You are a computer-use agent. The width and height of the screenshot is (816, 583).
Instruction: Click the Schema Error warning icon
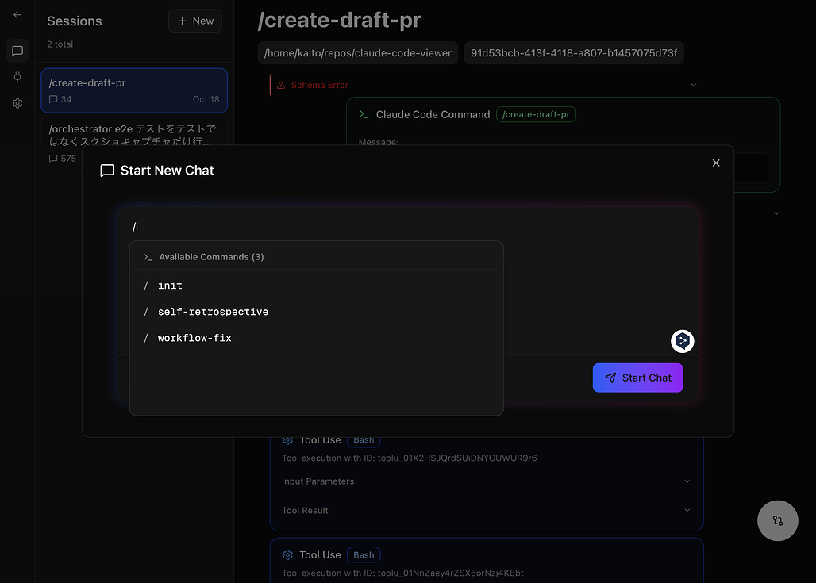281,85
